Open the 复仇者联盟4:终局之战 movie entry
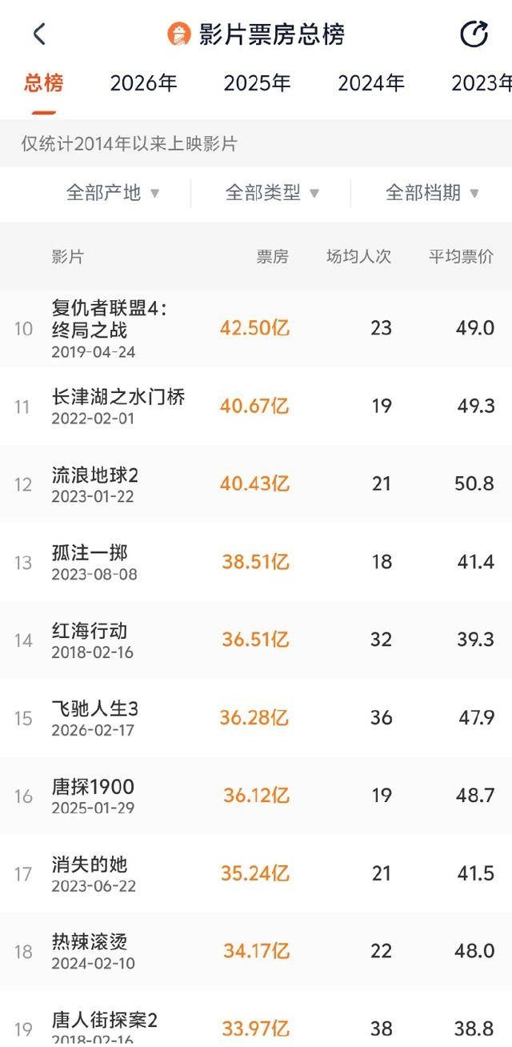 pyautogui.click(x=110, y=319)
